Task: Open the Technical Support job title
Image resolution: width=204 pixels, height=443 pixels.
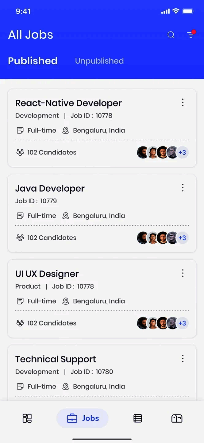Action: point(56,359)
